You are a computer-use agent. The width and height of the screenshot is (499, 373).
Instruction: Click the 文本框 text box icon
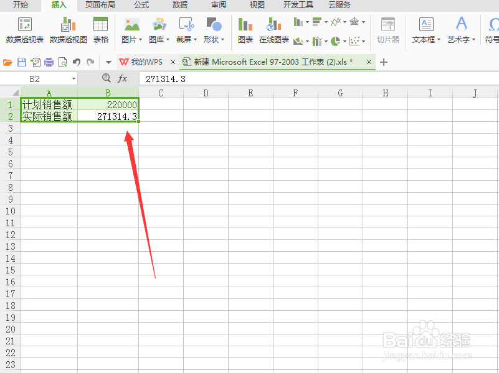[427, 24]
